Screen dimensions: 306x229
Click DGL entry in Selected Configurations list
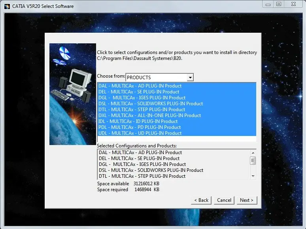pos(174,164)
